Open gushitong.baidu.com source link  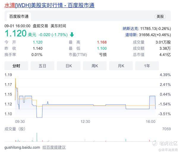[x=22, y=147]
